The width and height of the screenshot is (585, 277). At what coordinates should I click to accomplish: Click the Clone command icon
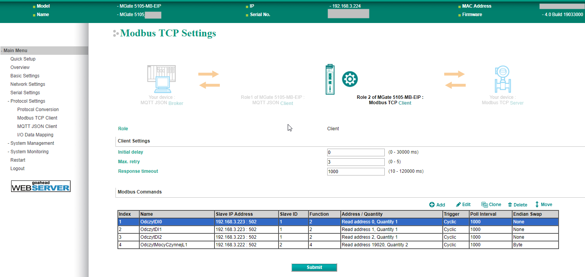[x=484, y=205]
